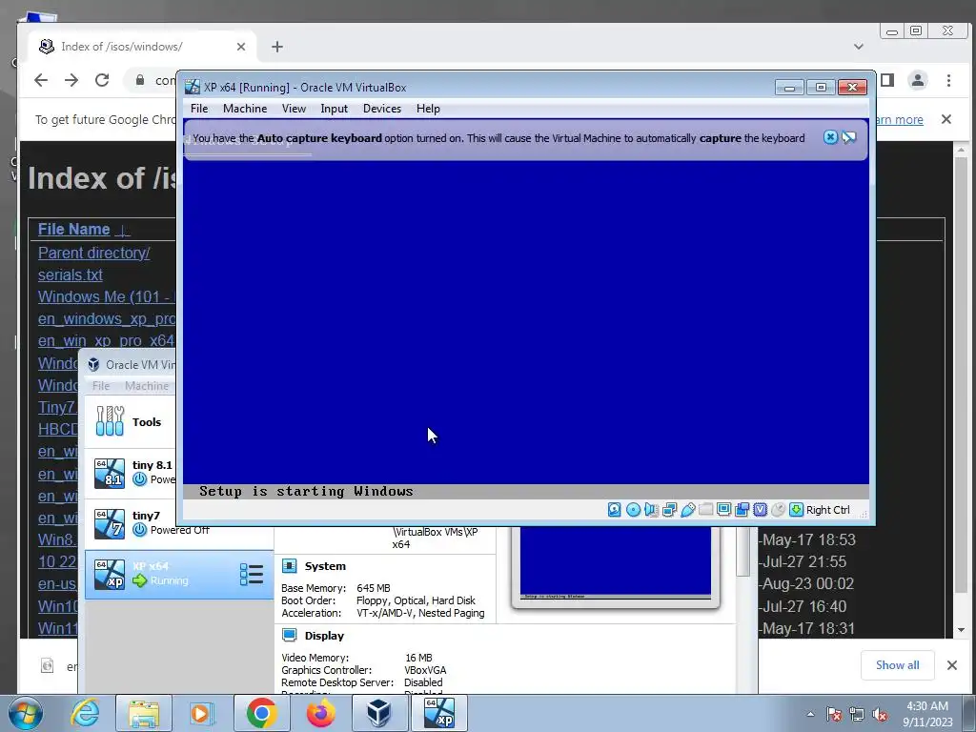Click keyboard capture green arrow icon
The width and height of the screenshot is (976, 732).
(x=796, y=510)
